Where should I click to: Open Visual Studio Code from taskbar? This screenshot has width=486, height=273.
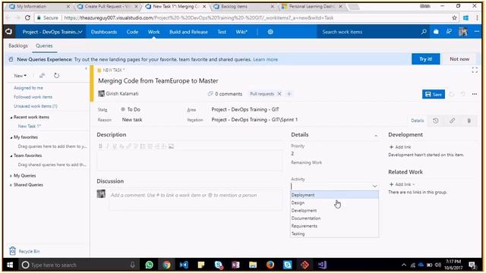[184, 265]
